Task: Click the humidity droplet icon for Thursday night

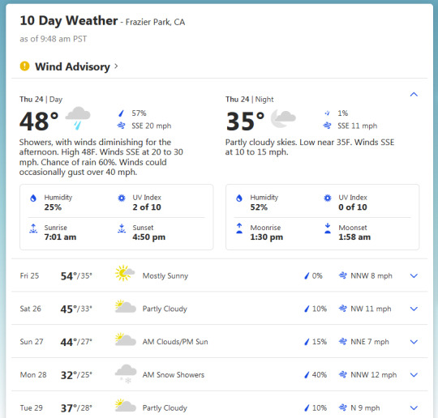Action: point(239,198)
